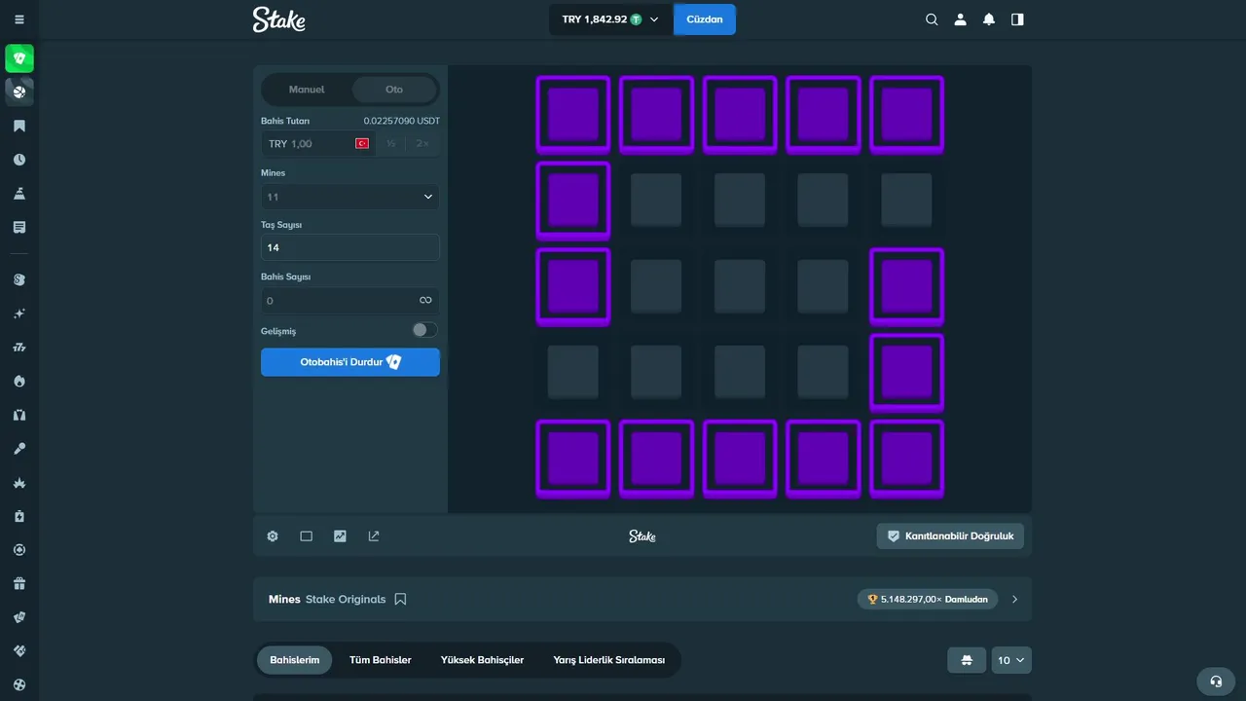
Task: Open the green Casino section icon
Action: click(19, 58)
